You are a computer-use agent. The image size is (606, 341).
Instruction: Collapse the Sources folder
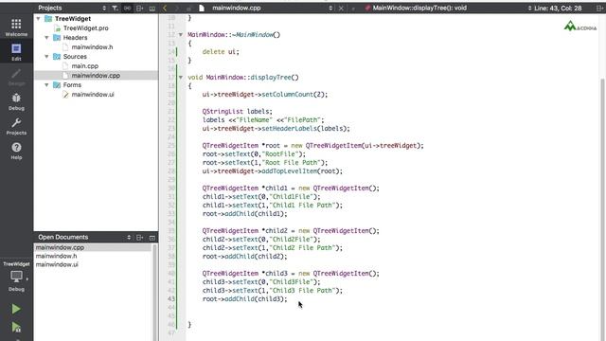46,57
